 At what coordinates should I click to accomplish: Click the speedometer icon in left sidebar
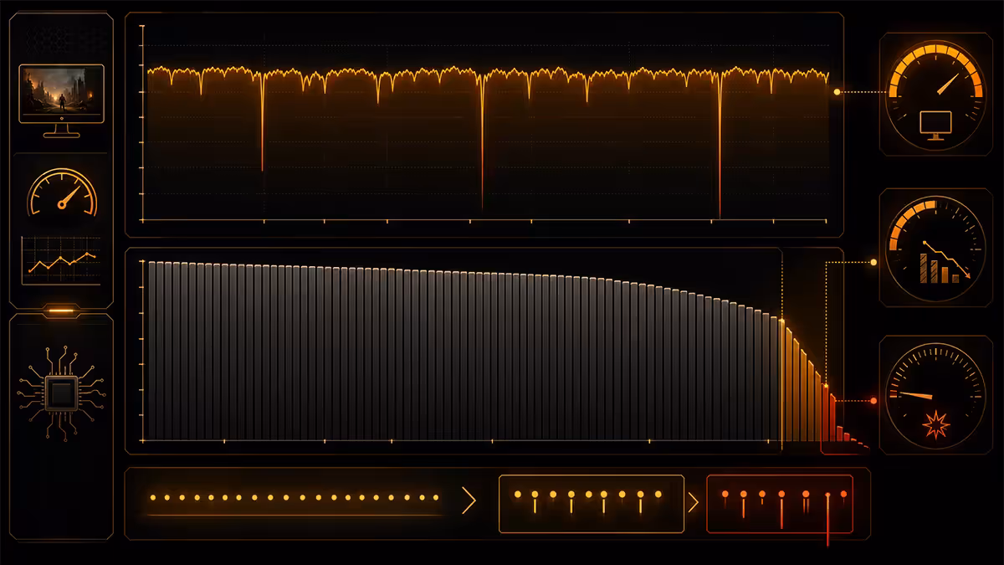tap(62, 193)
